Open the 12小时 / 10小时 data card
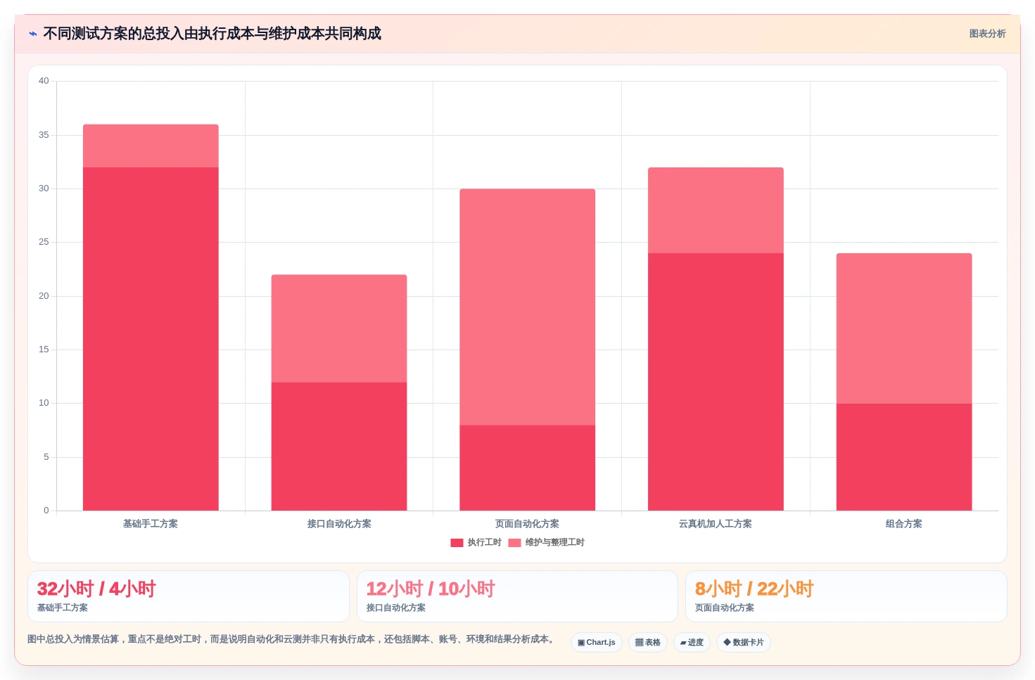1035x680 pixels. 517,596
